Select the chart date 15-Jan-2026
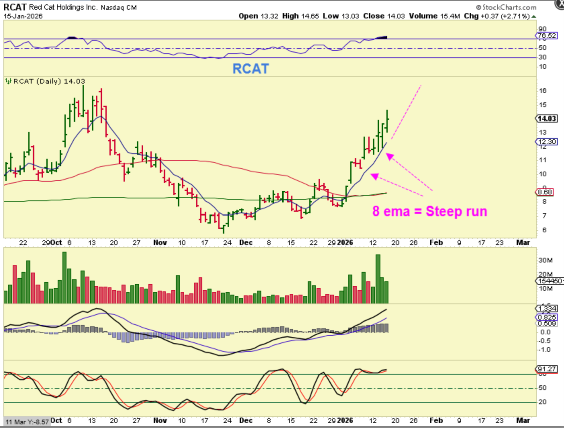Screen dimensions: 564x428 [23, 16]
